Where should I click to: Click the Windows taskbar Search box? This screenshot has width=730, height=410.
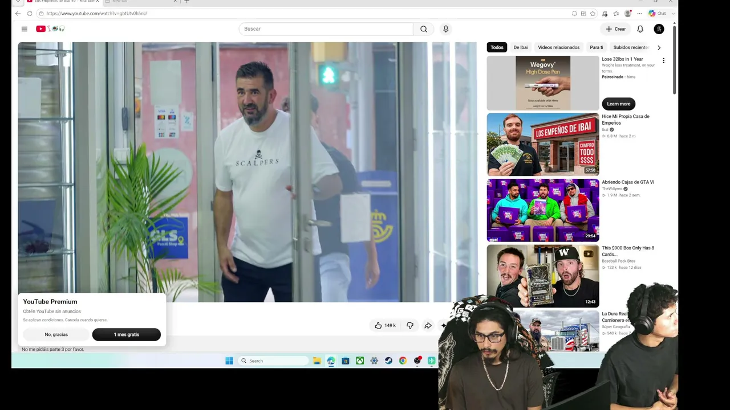[x=273, y=360]
